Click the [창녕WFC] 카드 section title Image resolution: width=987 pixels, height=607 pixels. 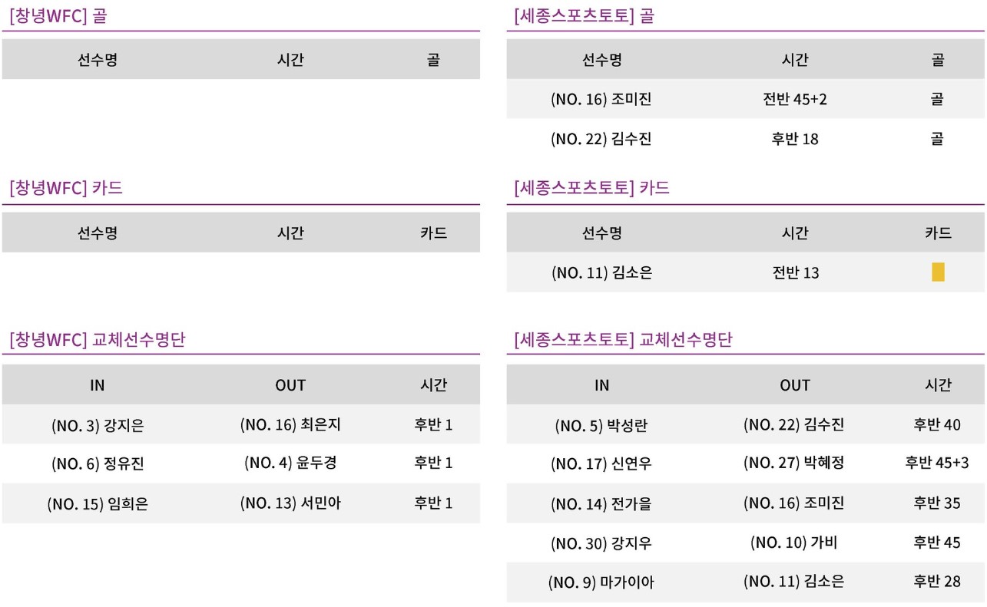(x=66, y=188)
